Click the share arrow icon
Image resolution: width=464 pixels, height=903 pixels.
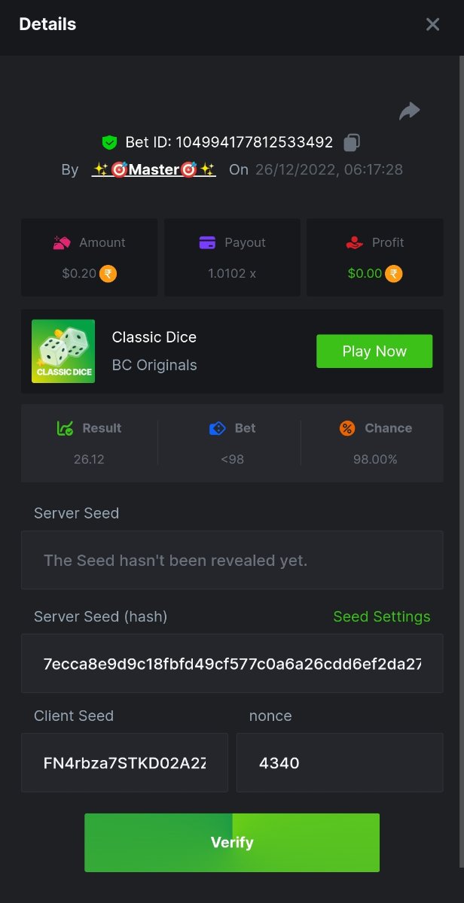(409, 111)
